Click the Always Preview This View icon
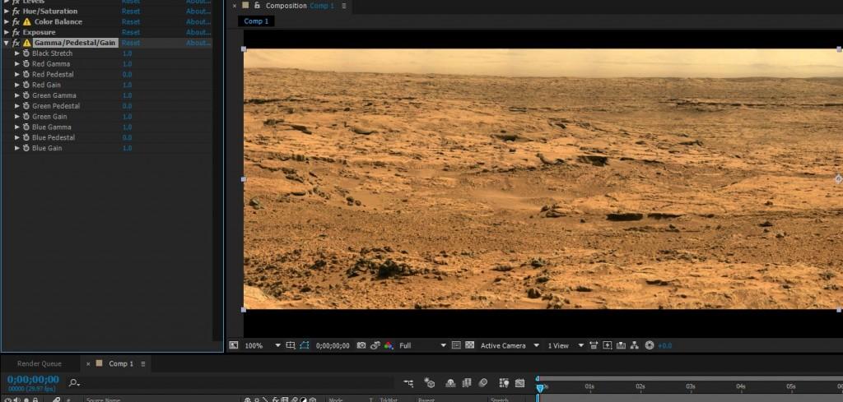The width and height of the screenshot is (843, 402). (x=234, y=346)
